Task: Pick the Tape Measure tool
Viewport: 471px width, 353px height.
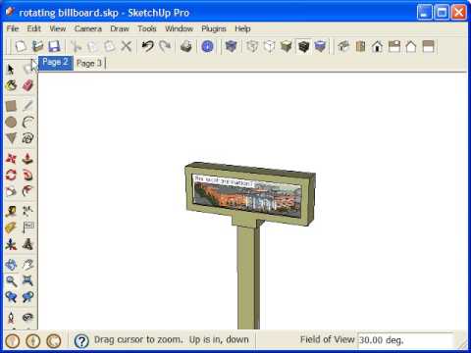Action: pyautogui.click(x=11, y=212)
